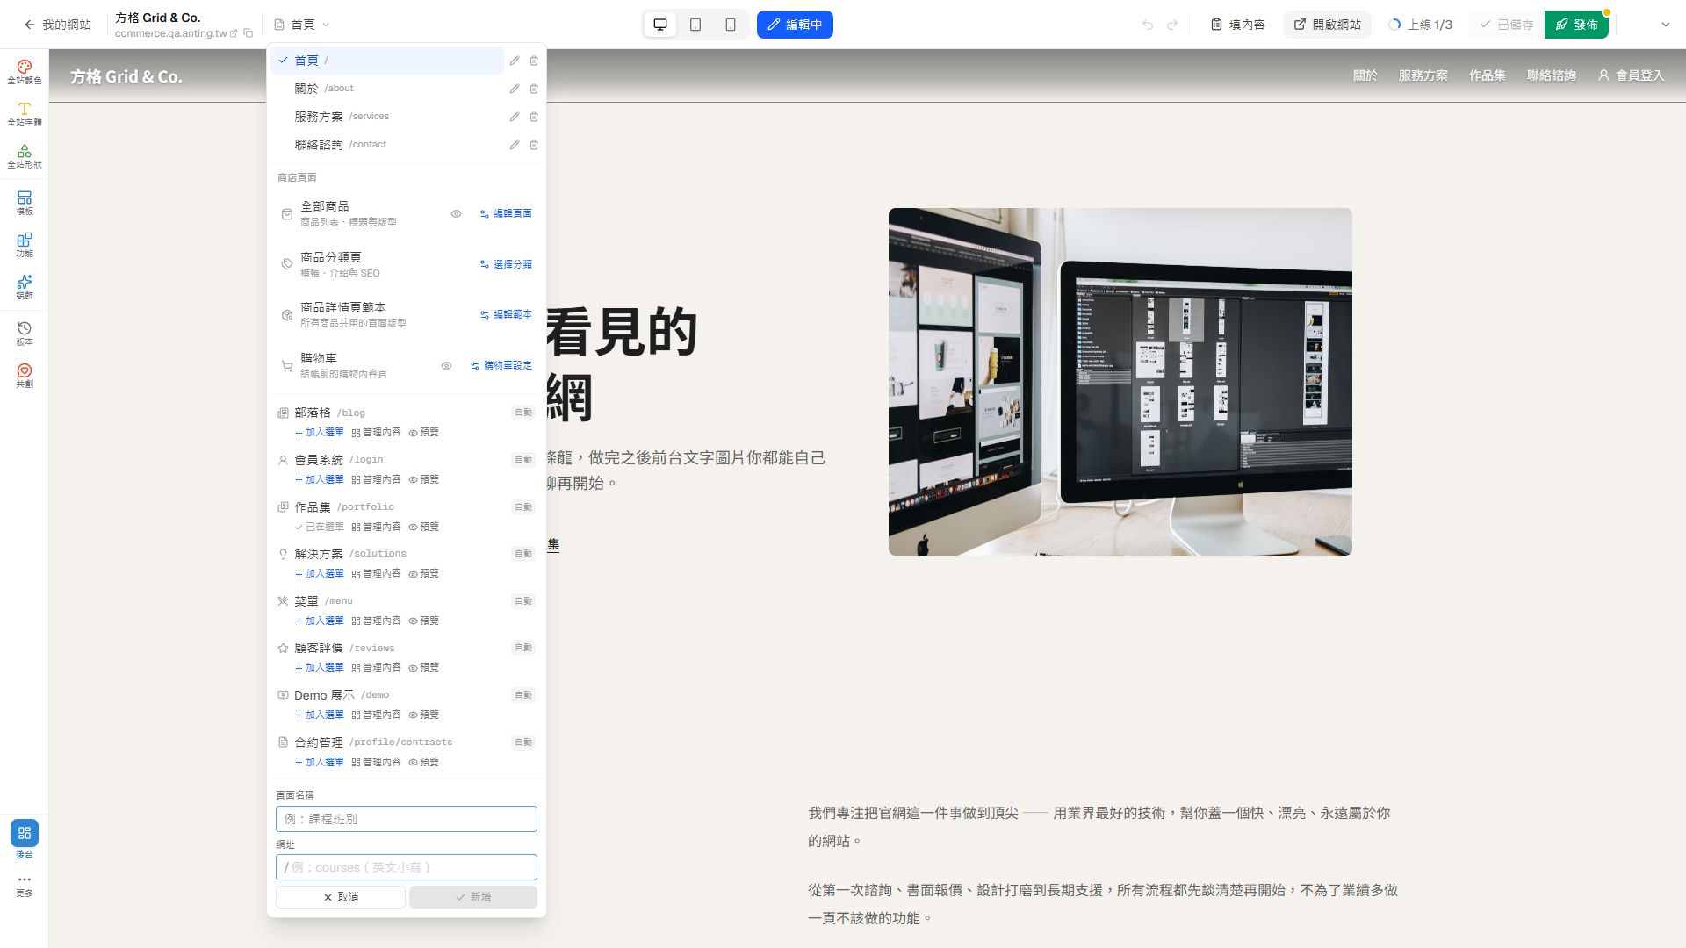
Task: Click the 發佈 publish button
Action: pos(1576,25)
